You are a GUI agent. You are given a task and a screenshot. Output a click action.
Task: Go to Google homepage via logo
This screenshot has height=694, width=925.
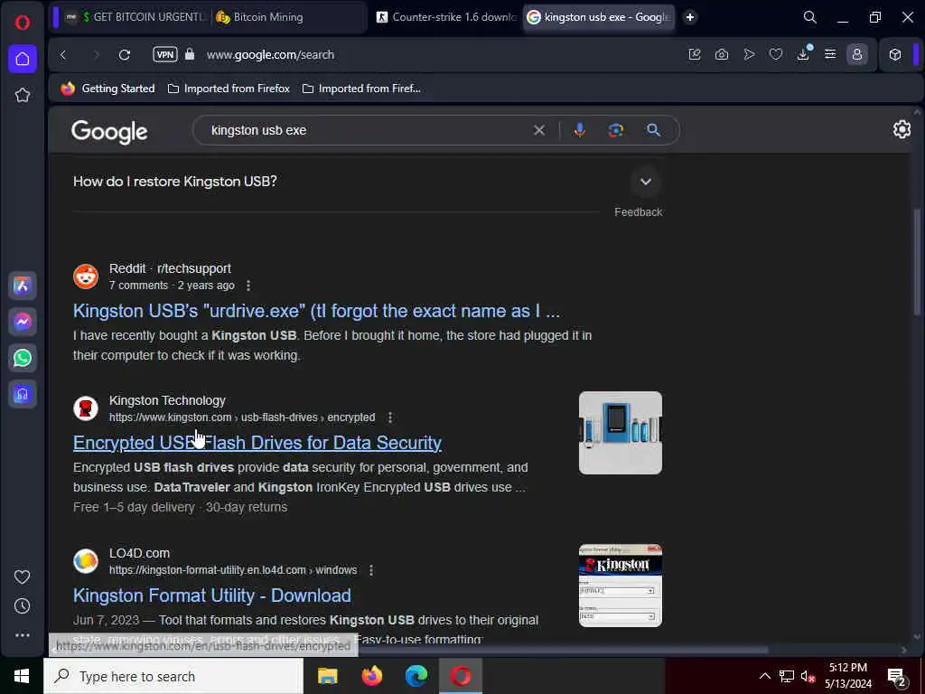pos(109,132)
